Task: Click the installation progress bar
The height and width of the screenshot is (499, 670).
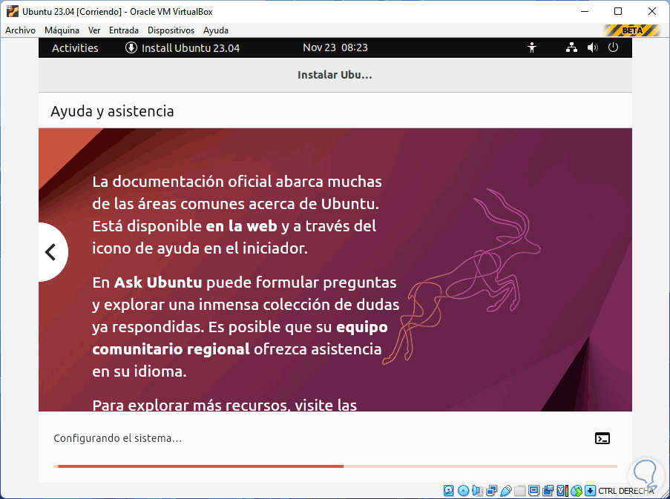Action: coord(335,466)
